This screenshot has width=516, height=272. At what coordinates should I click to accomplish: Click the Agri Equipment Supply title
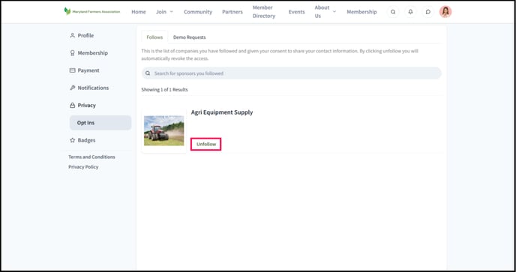coord(222,112)
